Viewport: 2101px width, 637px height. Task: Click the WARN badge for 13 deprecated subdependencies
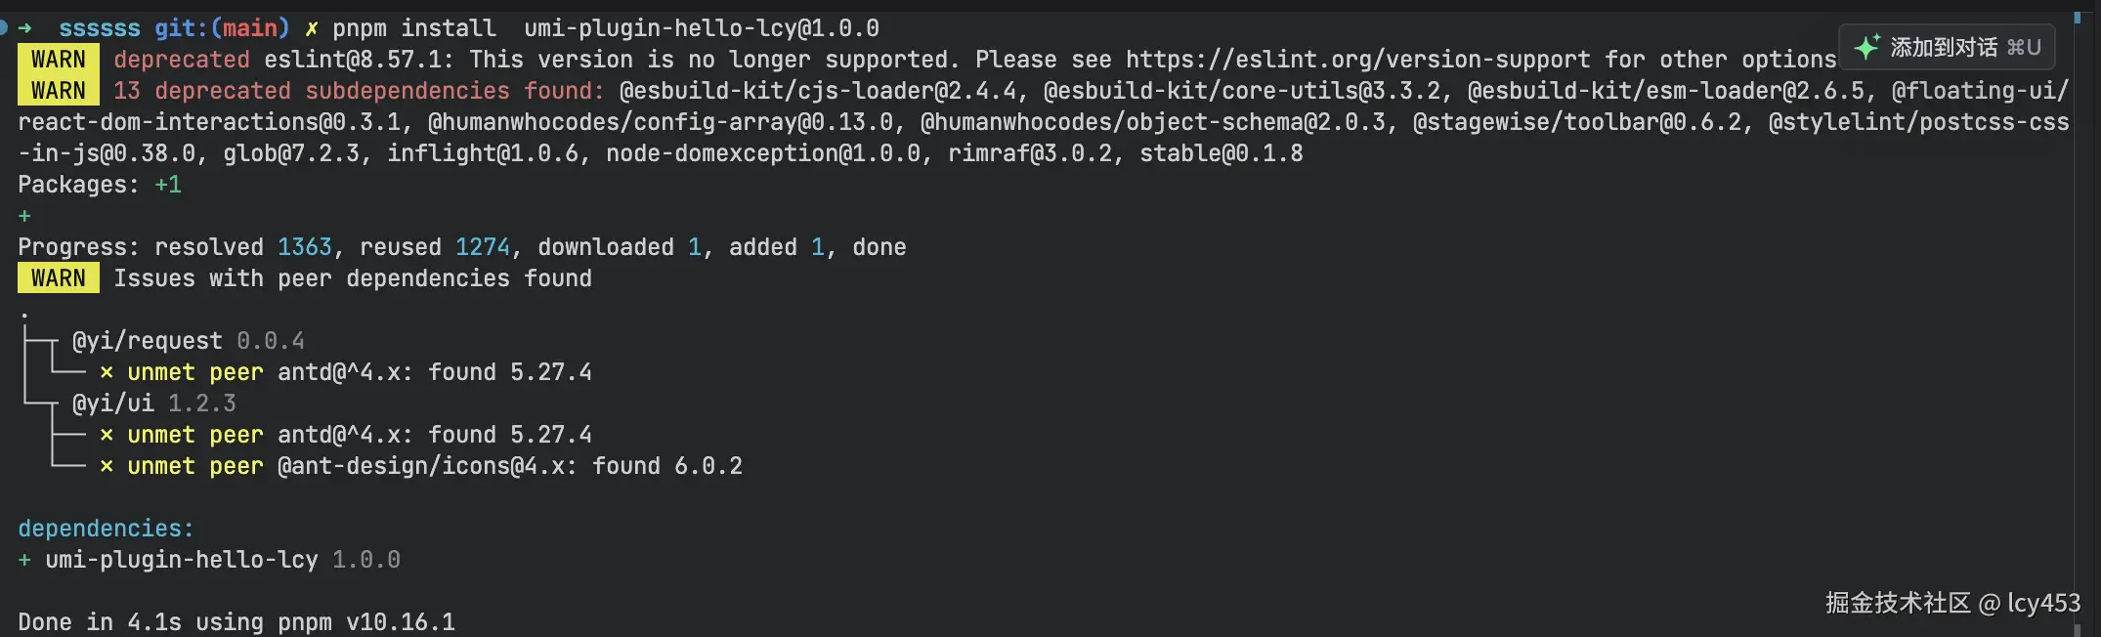(x=59, y=91)
